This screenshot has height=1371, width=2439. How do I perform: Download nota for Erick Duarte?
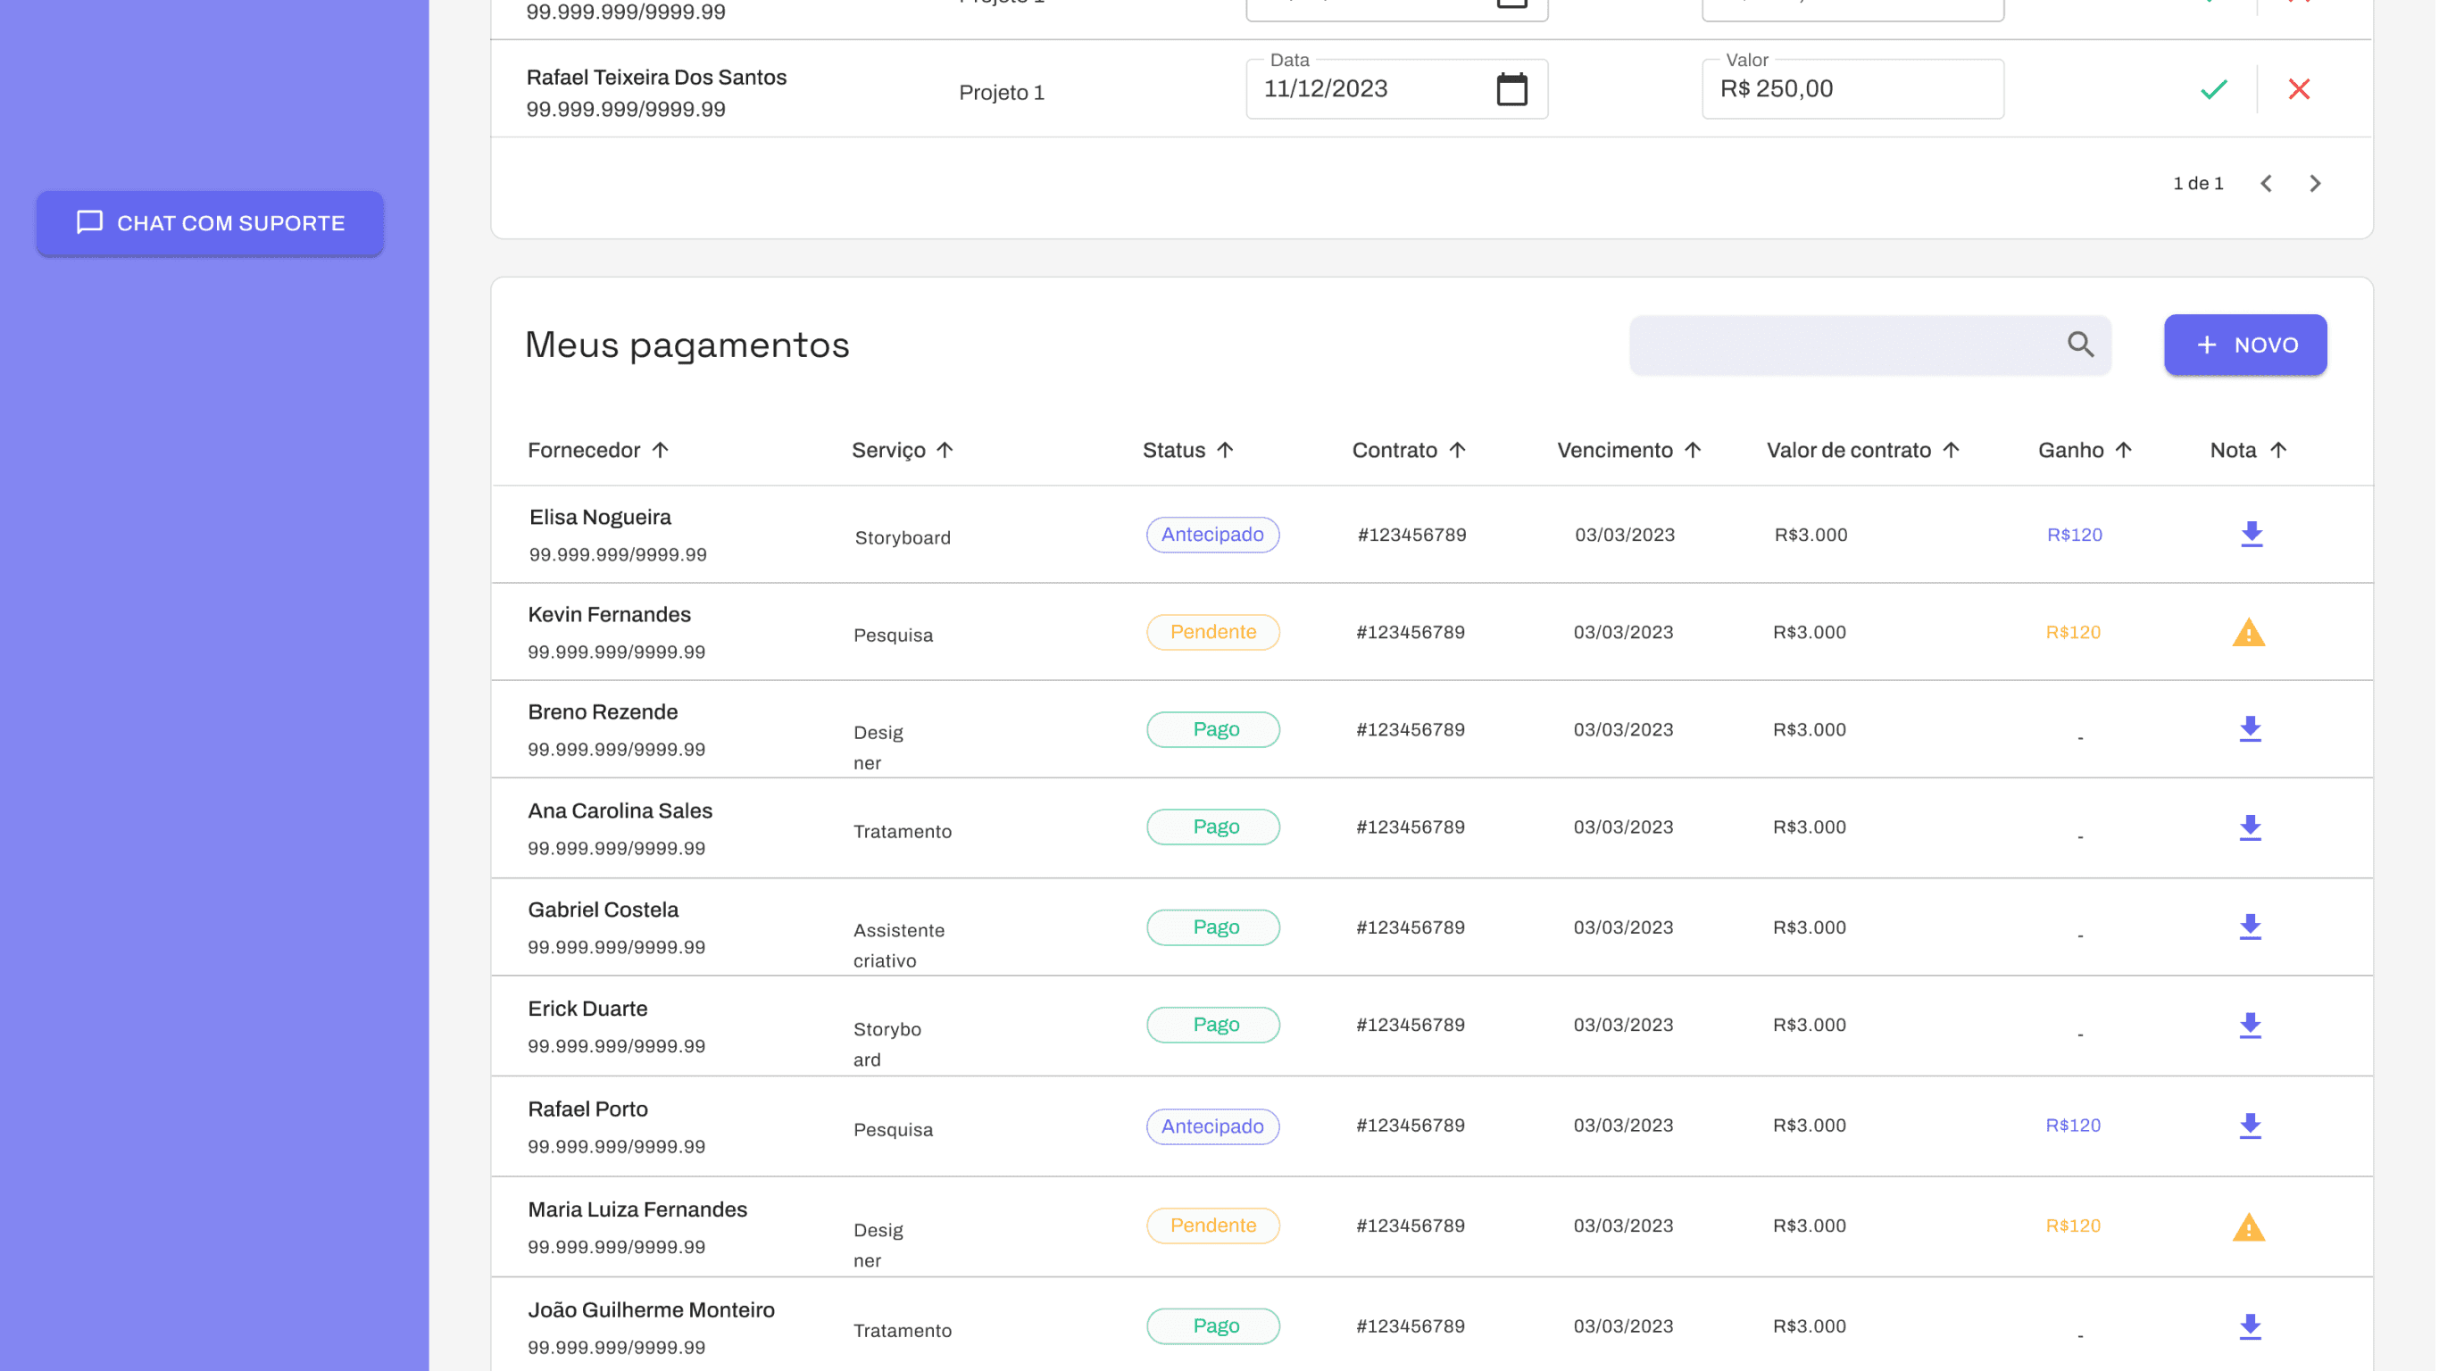(x=2249, y=1026)
